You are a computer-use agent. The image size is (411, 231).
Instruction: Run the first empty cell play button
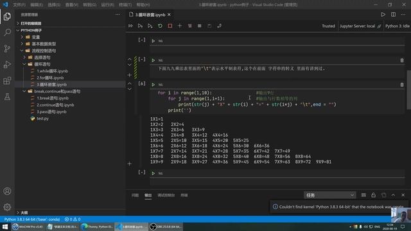click(153, 41)
